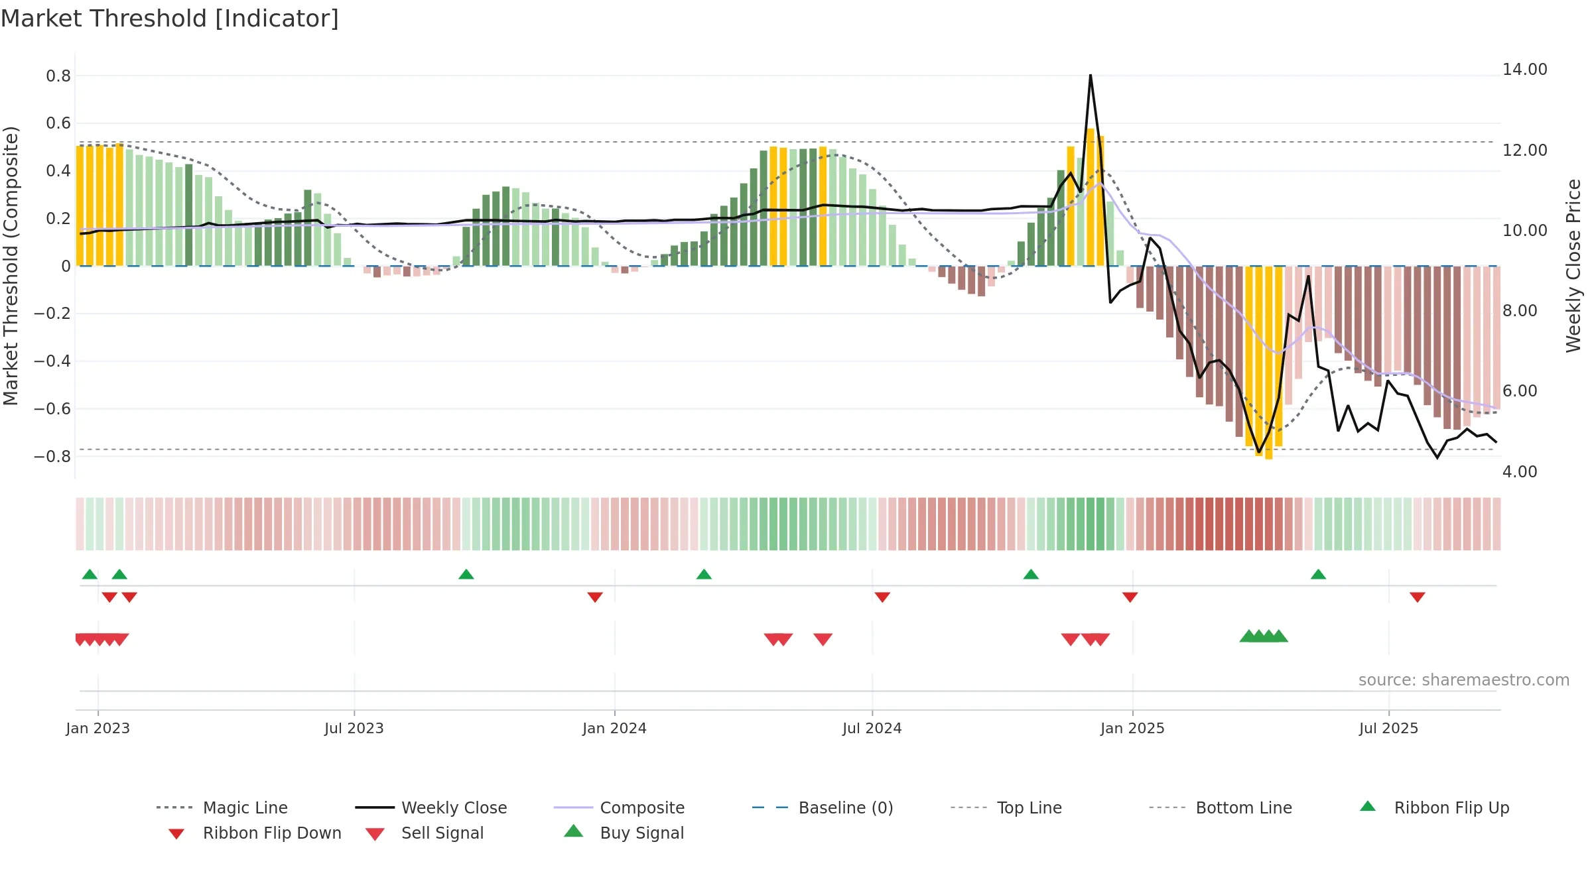This screenshot has width=1592, height=895.
Task: Toggle the Weekly Close legend entry
Action: 431,807
